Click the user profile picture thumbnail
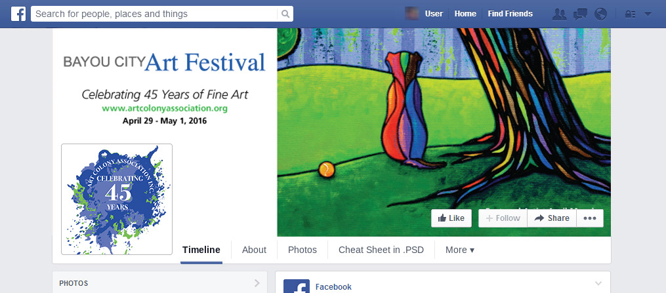 point(413,14)
